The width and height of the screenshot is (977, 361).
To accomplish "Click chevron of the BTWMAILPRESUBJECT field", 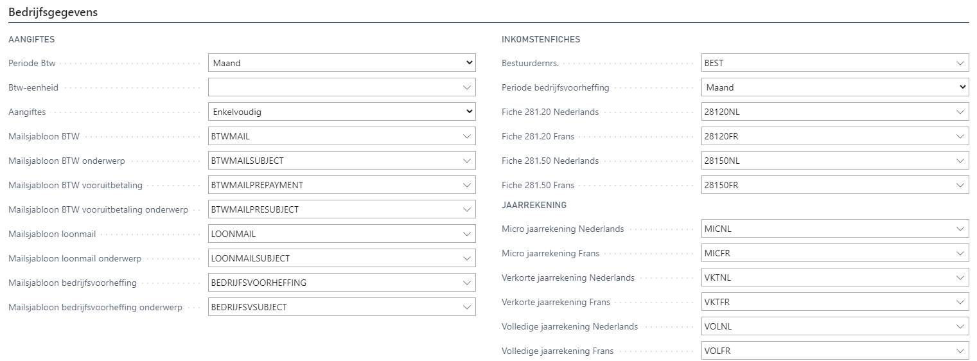I will click(x=467, y=209).
